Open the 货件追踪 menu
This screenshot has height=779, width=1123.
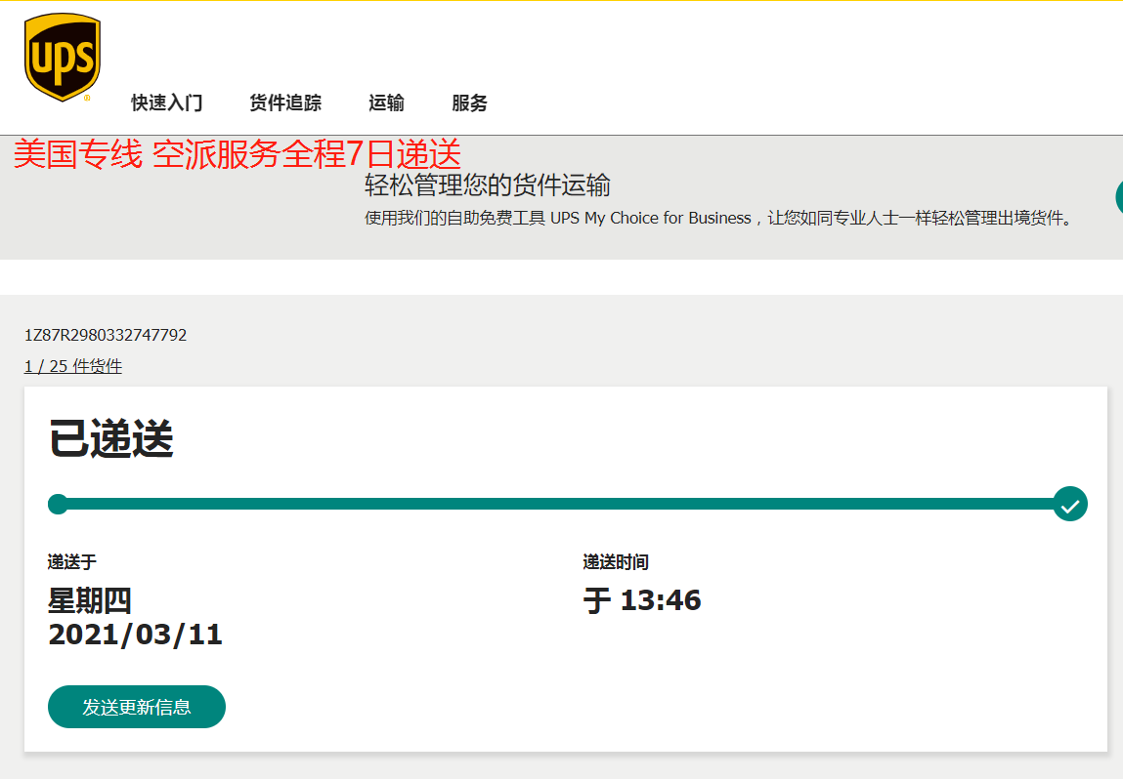tap(285, 103)
